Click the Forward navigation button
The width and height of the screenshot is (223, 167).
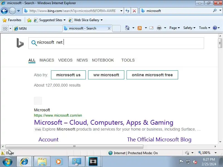tap(12, 11)
